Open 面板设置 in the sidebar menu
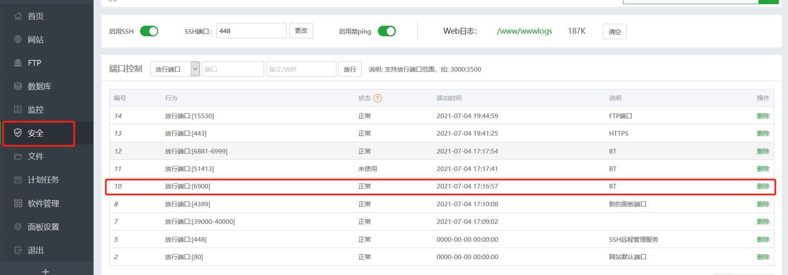Viewport: 788px width, 275px height. point(43,227)
